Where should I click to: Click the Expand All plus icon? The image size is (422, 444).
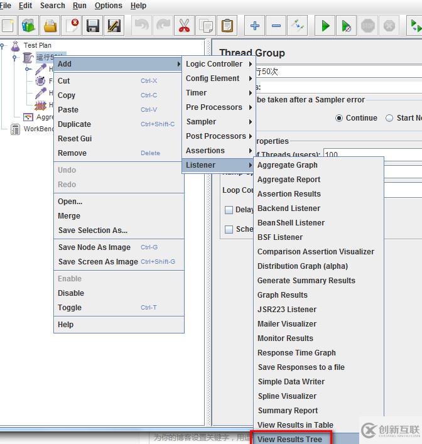[x=254, y=26]
